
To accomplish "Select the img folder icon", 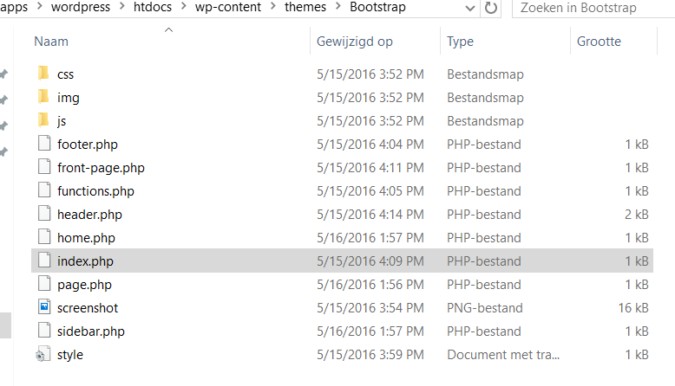I will pos(43,97).
